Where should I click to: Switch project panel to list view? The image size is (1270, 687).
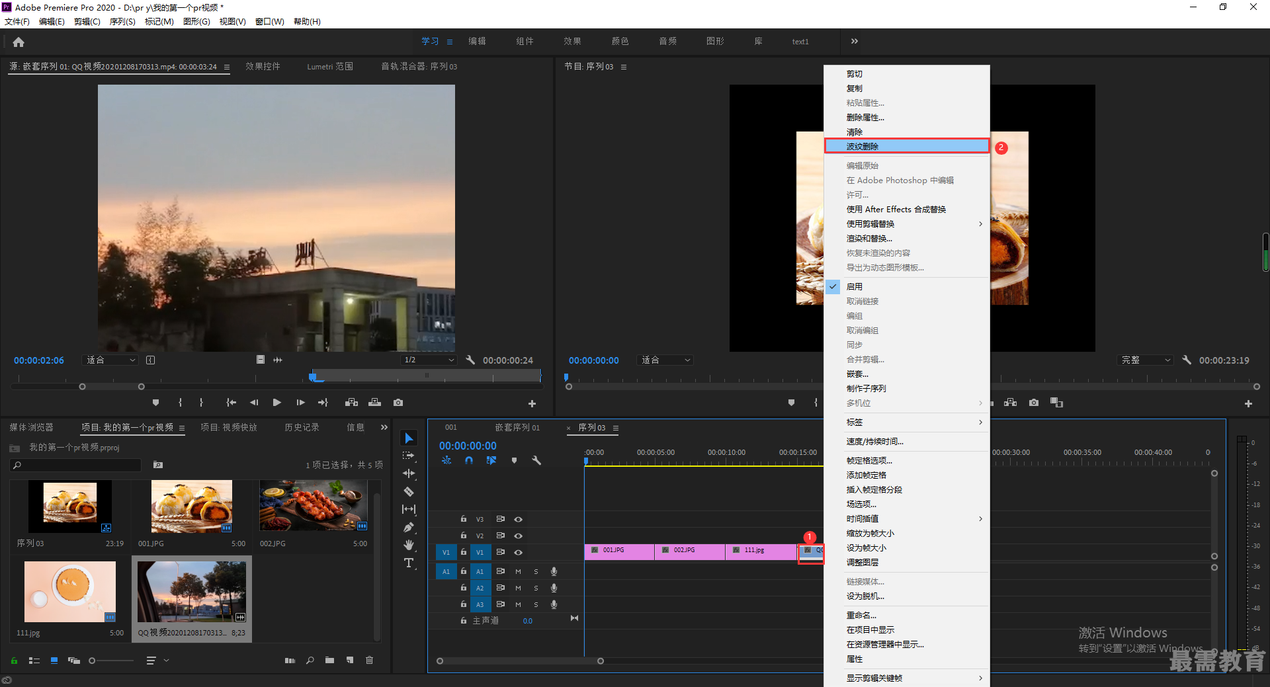tap(34, 660)
